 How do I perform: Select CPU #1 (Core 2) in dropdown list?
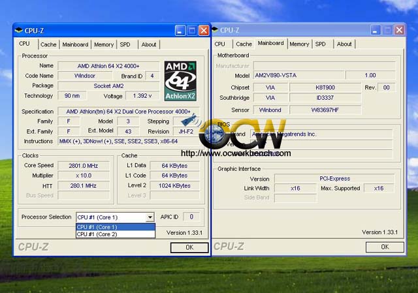(116, 234)
